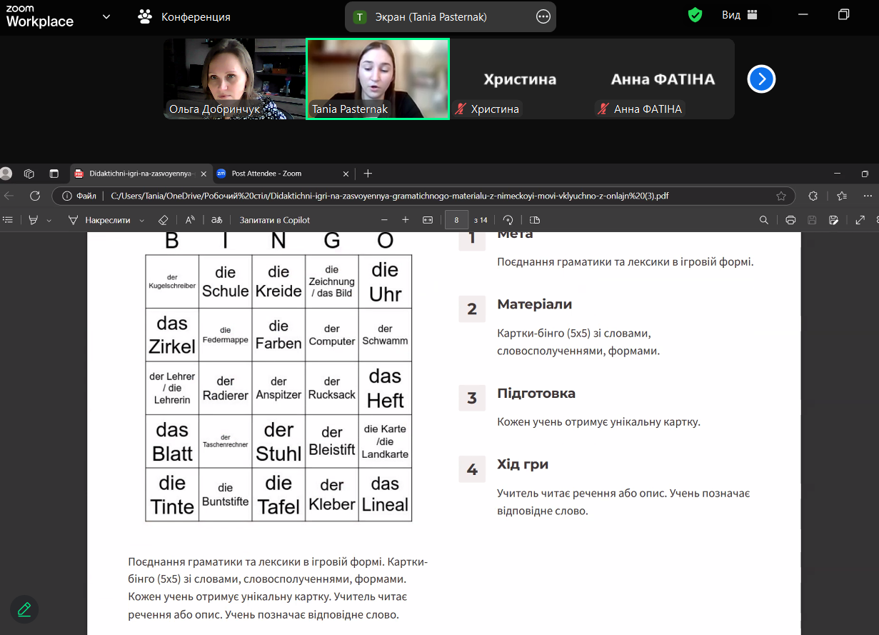The image size is (879, 635).
Task: Open the Вид view options button
Action: click(x=739, y=15)
